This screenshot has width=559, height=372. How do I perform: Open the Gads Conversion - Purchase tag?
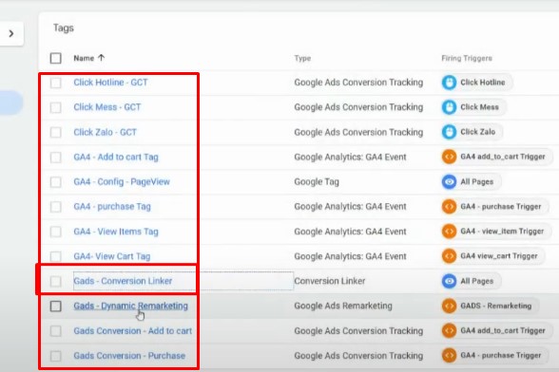[129, 356]
